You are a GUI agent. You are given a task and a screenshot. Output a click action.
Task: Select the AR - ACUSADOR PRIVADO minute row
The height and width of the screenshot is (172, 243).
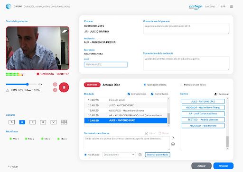point(126,115)
